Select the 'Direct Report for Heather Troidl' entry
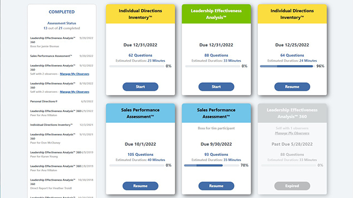This screenshot has width=353, height=198. pyautogui.click(x=62, y=184)
